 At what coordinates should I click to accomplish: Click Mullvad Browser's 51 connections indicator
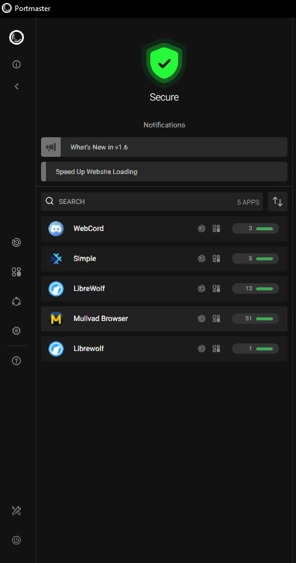[x=256, y=319]
